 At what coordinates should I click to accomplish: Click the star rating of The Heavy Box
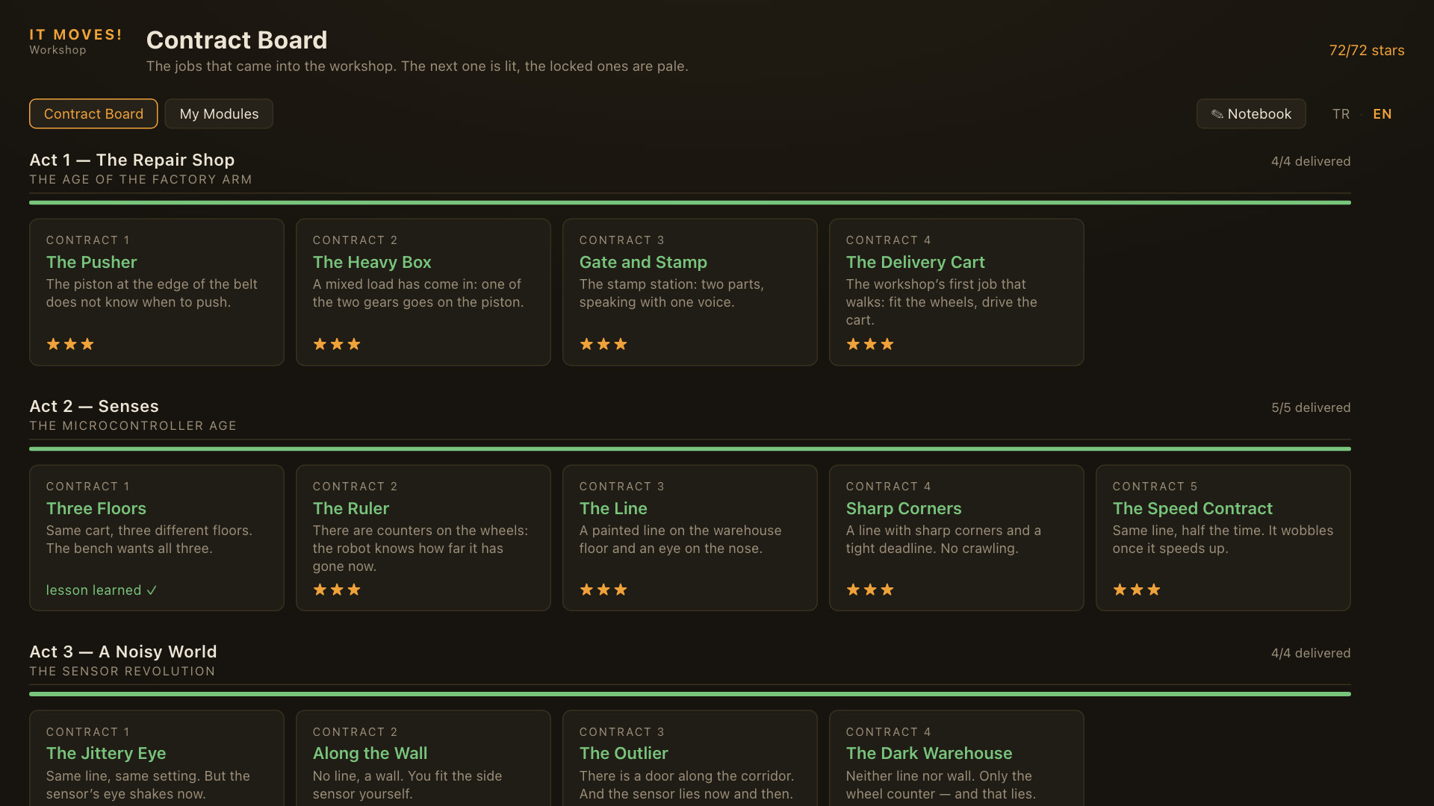coord(337,344)
